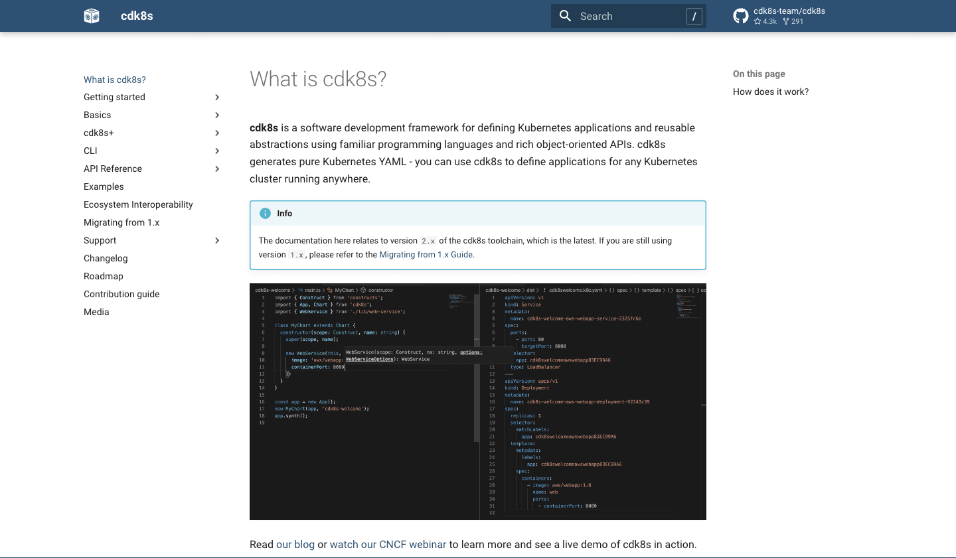The height and width of the screenshot is (558, 956).
Task: Open the CLI nav item
Action: 90,151
